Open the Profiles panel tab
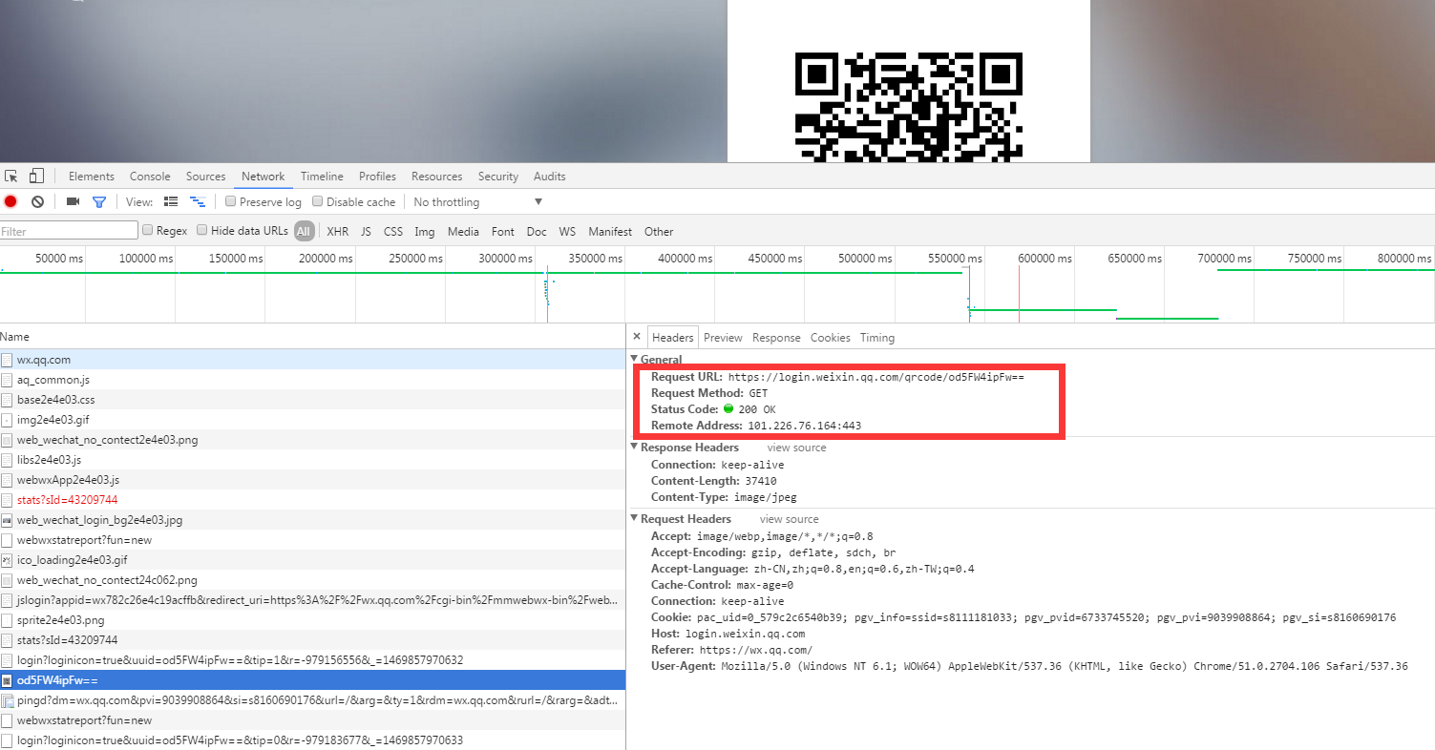The width and height of the screenshot is (1435, 750). click(377, 177)
